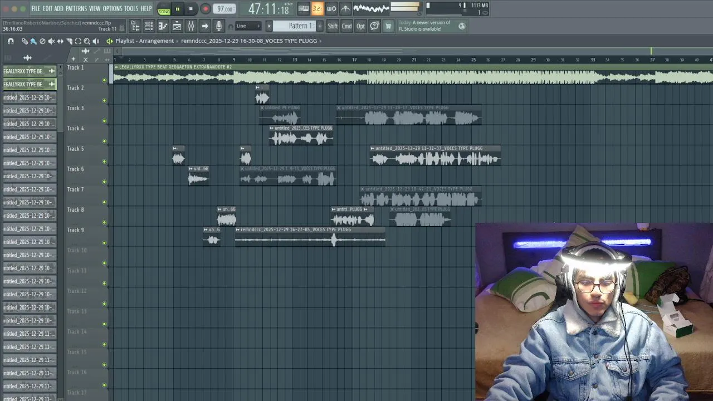Select first LEGALLYRXX TYPE BE.. clip in picker
Screen dimensions: 713x401
30,71
